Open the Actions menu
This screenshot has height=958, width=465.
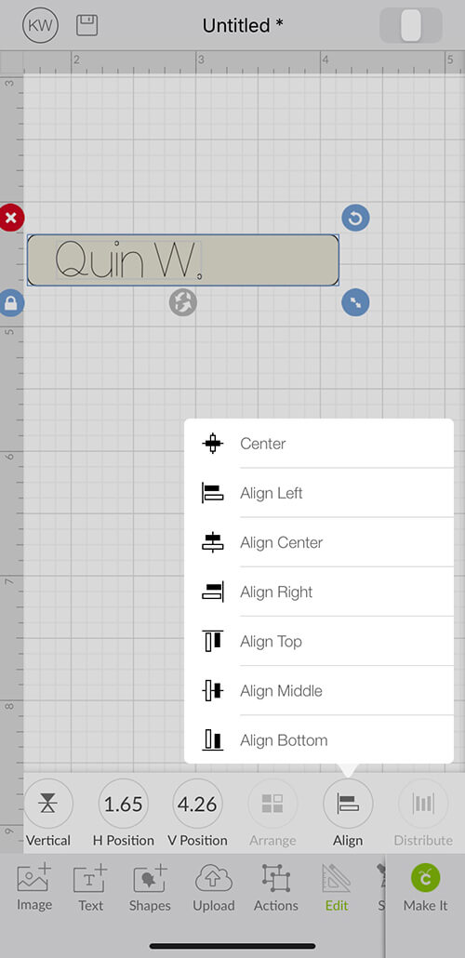(275, 887)
